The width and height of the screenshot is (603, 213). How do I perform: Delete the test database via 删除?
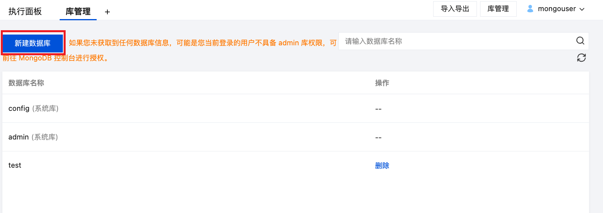[382, 166]
